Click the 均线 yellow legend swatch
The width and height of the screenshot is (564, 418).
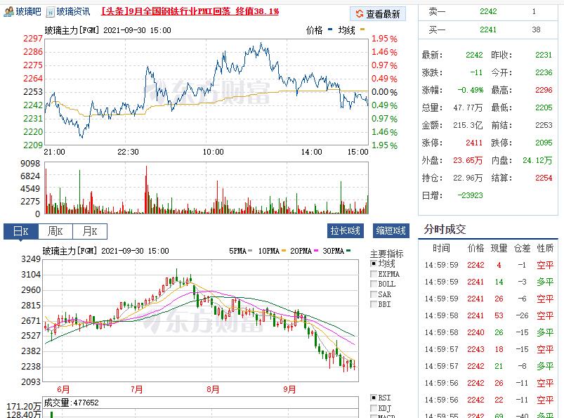click(362, 30)
